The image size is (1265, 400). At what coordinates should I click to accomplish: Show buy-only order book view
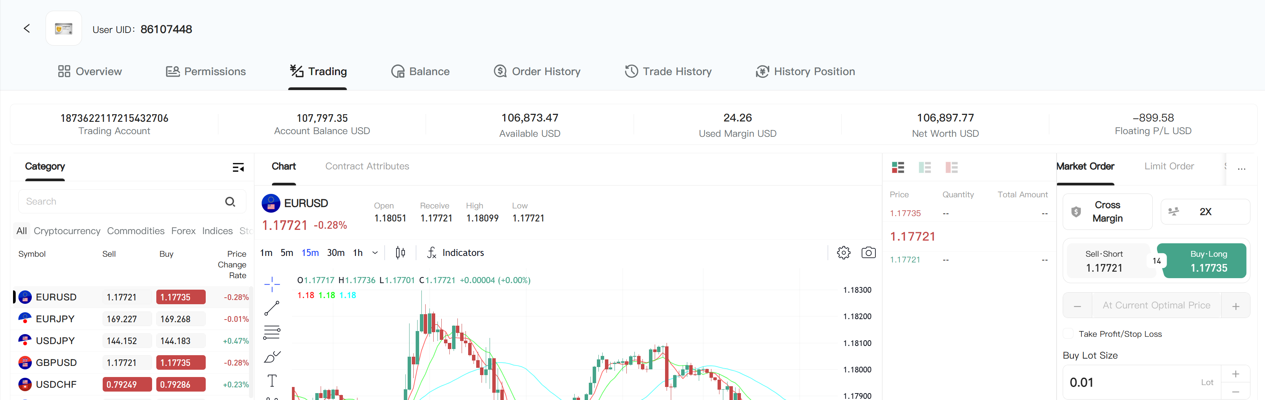coord(925,167)
